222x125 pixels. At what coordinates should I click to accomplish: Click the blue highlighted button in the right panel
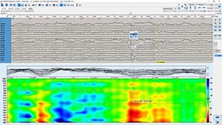[x=218, y=55]
